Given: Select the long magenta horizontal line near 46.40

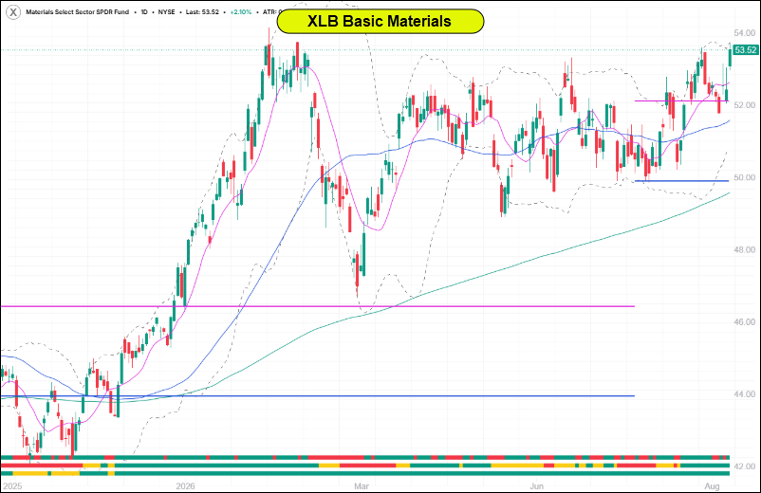Looking at the screenshot, I should (318, 306).
